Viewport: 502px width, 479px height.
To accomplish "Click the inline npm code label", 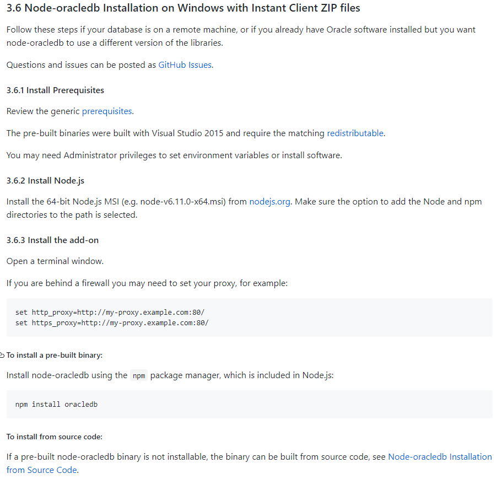I will tap(139, 375).
